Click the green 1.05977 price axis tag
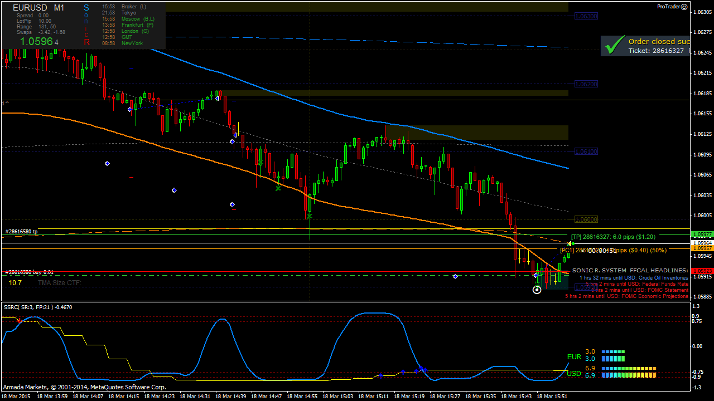 point(701,234)
